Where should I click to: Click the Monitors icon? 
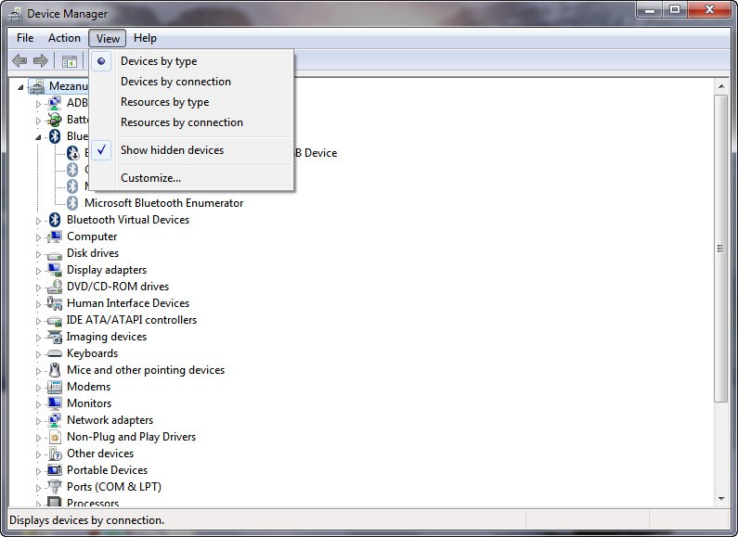coord(55,403)
